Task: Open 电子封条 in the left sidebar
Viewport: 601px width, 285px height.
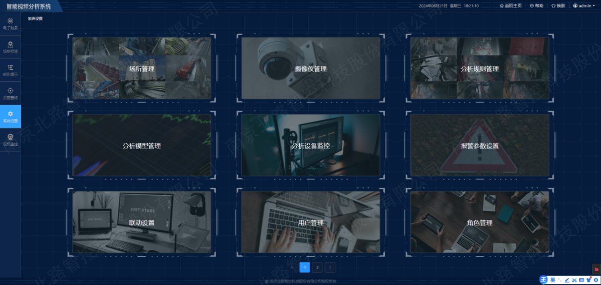Action: point(10,24)
